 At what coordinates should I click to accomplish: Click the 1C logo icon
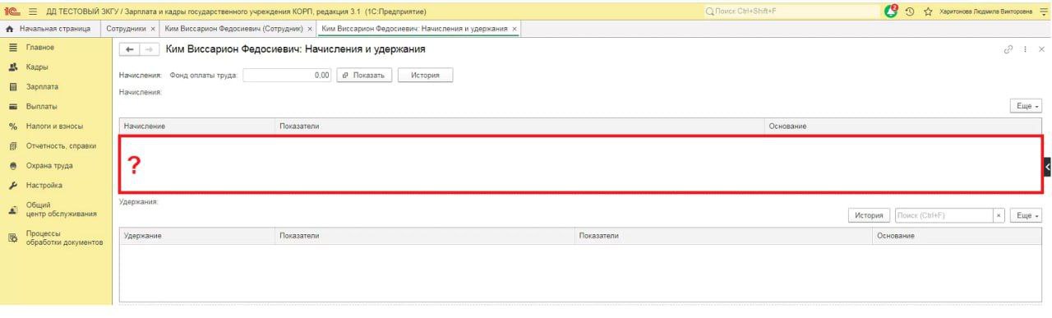tap(12, 11)
